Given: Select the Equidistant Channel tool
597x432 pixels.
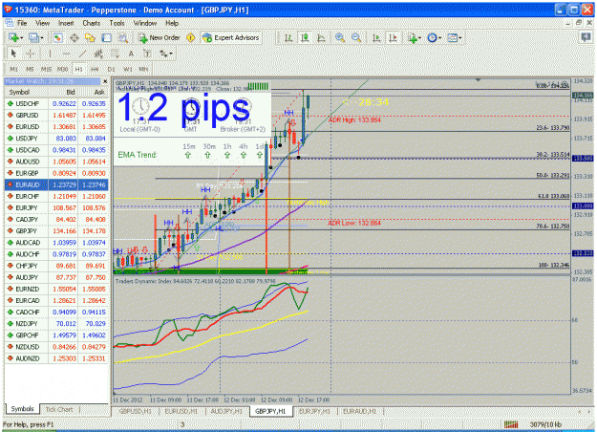Looking at the screenshot, I should [98, 54].
